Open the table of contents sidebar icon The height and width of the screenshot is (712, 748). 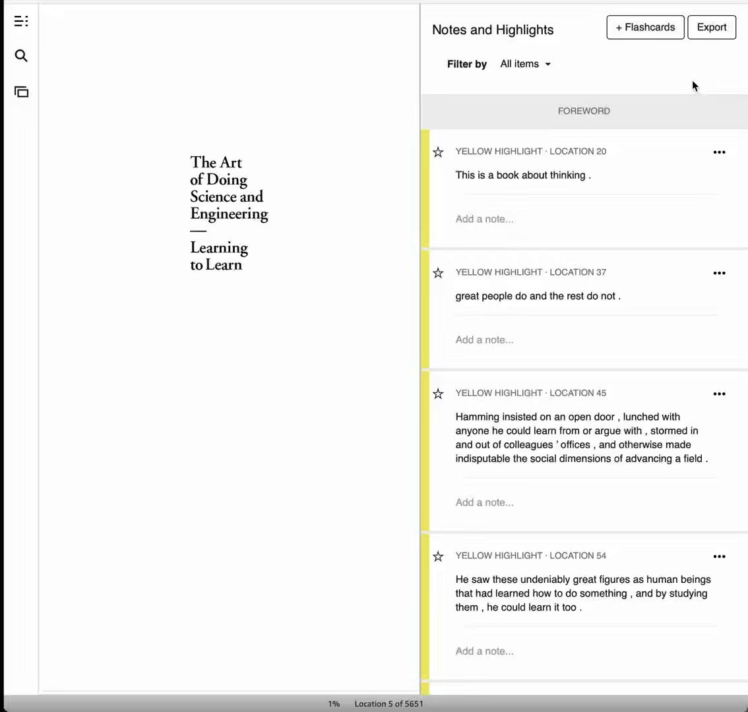21,21
